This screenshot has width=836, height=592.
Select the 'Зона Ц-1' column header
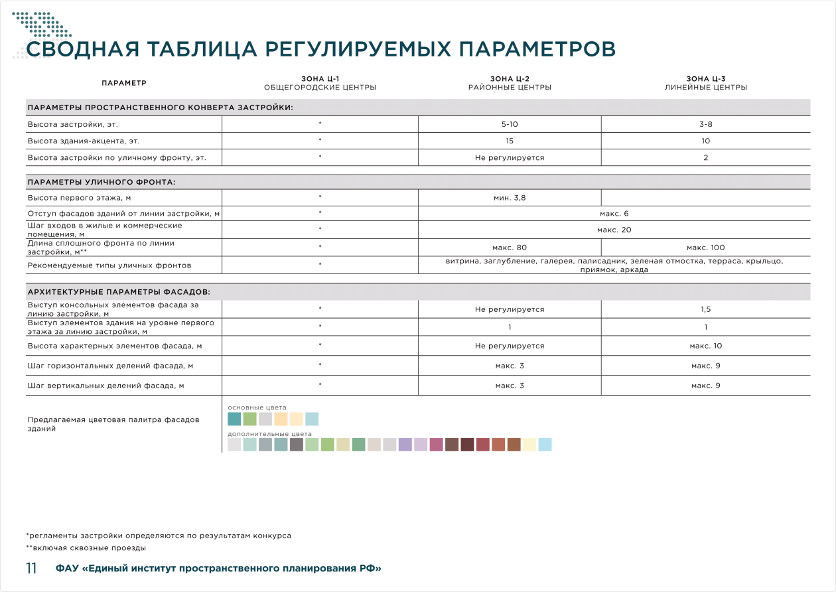coord(320,83)
